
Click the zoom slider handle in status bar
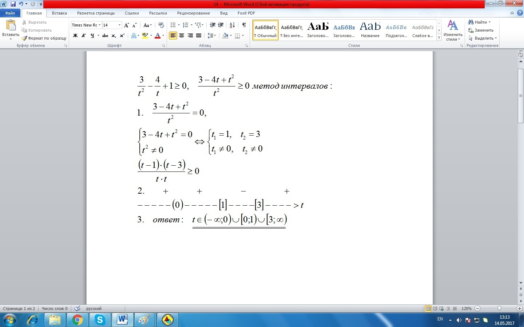(x=499, y=308)
